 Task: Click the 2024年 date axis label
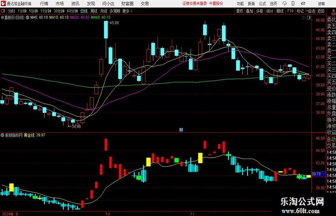(8, 214)
